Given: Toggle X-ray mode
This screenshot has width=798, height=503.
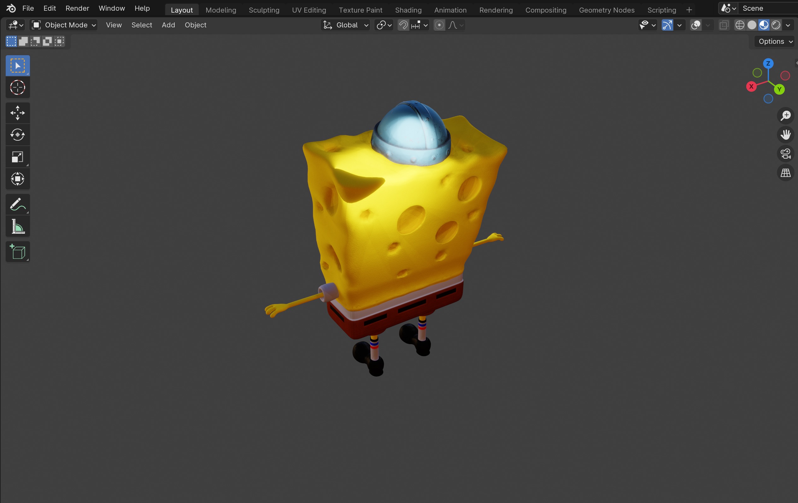Looking at the screenshot, I should click(724, 25).
